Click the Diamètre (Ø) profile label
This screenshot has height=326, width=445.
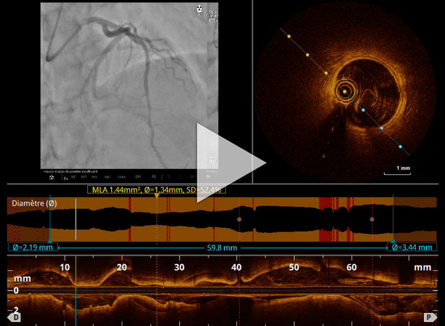click(x=34, y=204)
